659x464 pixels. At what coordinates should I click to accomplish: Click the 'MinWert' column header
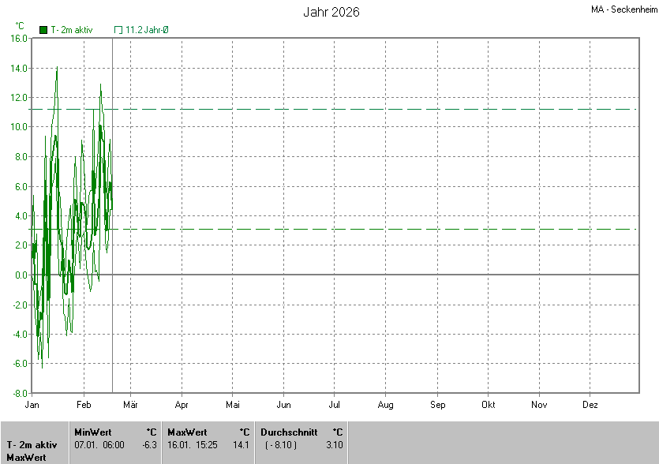click(93, 432)
